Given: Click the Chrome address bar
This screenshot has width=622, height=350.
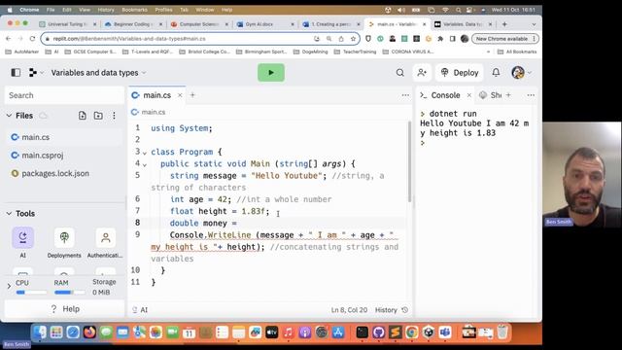Looking at the screenshot, I should [x=200, y=39].
